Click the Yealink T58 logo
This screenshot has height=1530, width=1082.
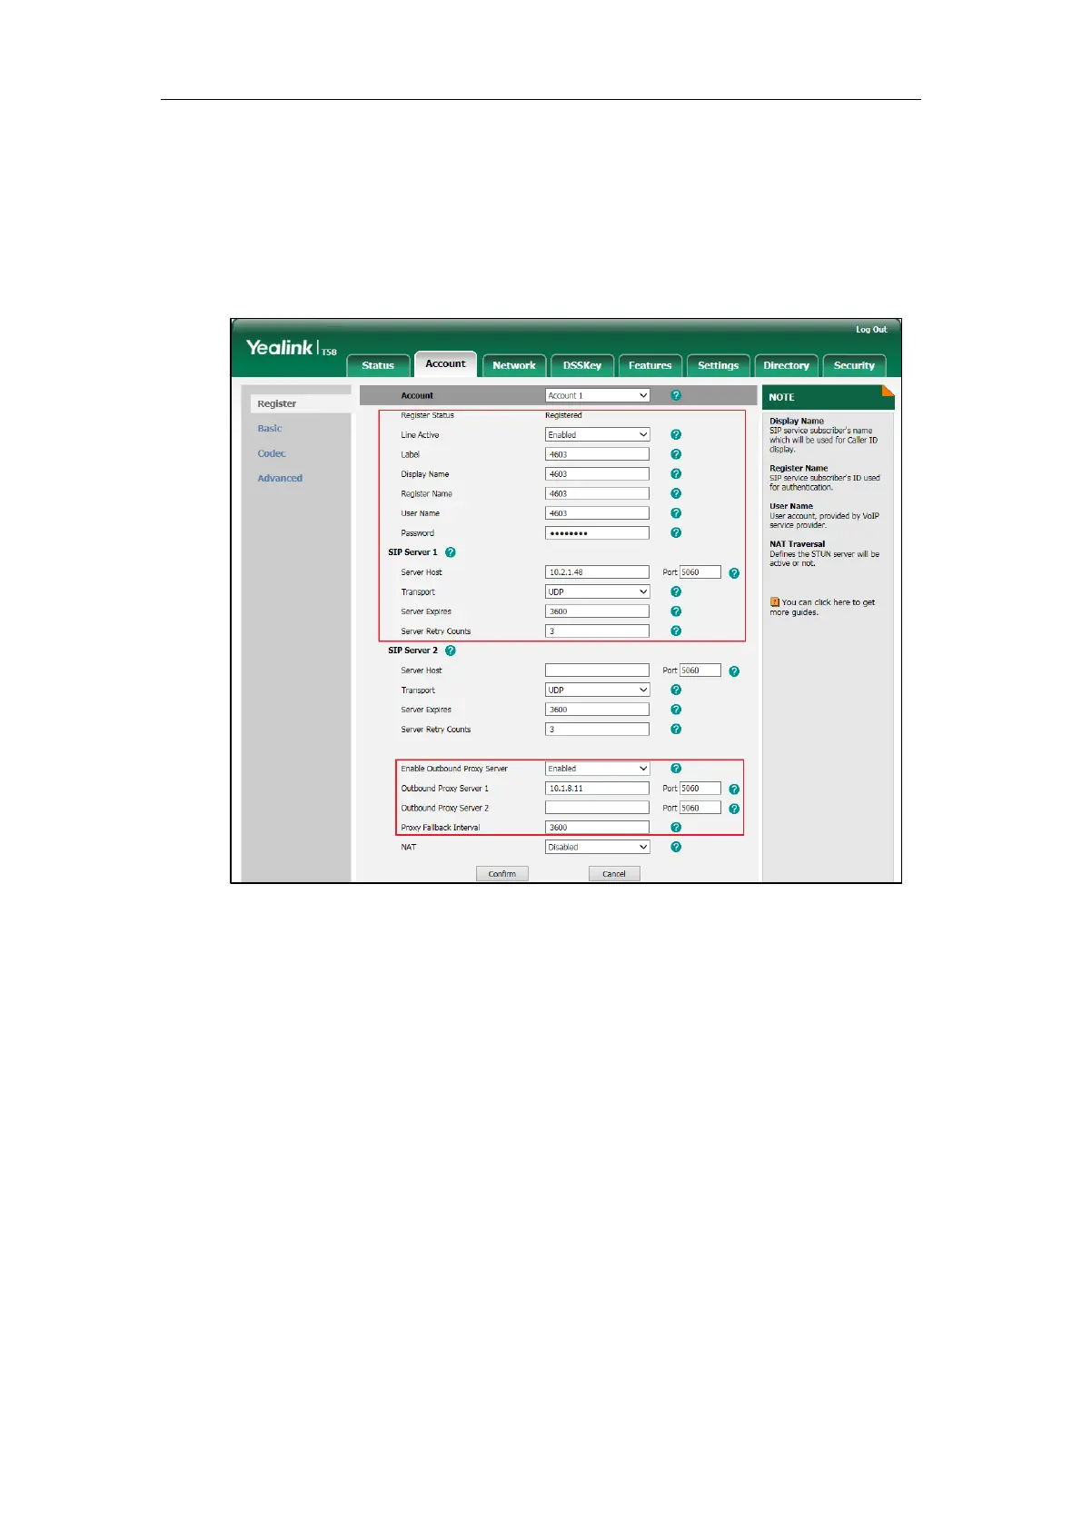(x=292, y=348)
